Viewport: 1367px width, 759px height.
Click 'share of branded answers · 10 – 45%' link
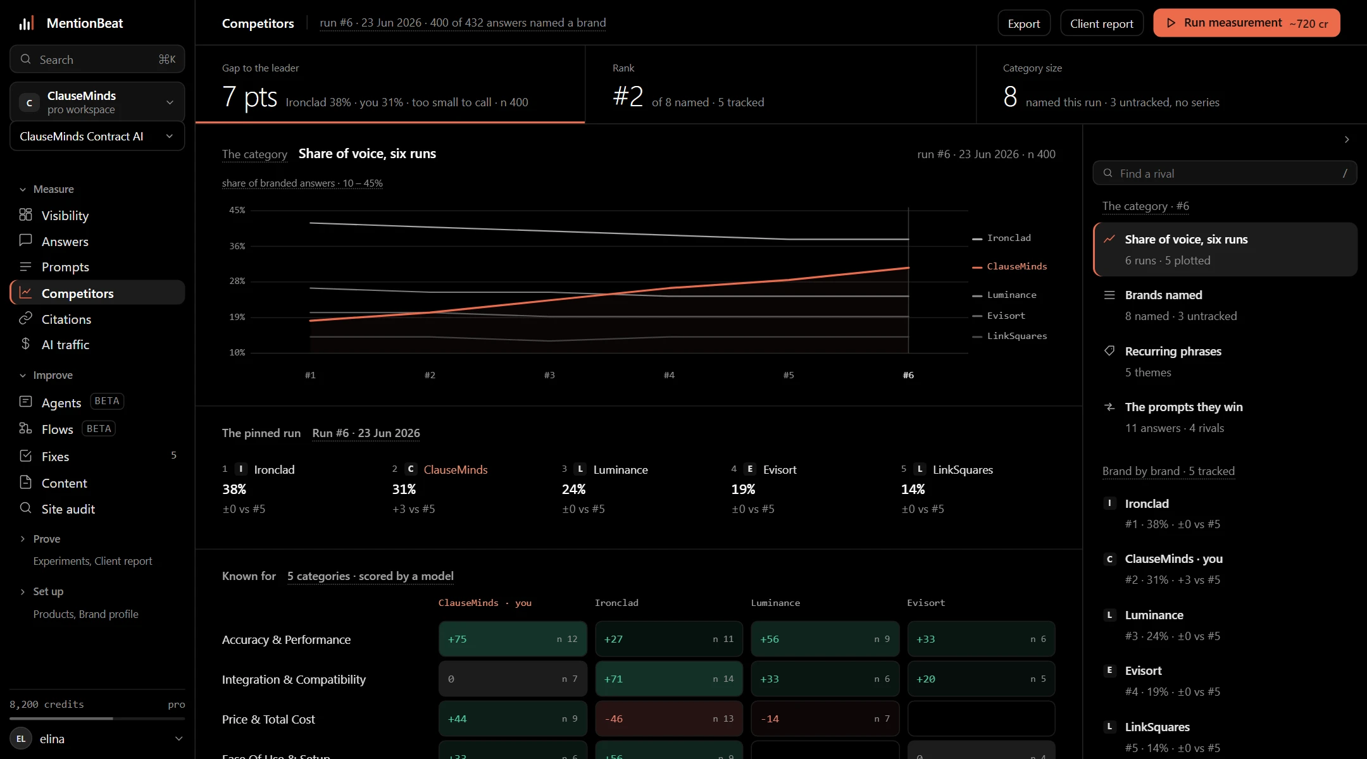point(303,183)
